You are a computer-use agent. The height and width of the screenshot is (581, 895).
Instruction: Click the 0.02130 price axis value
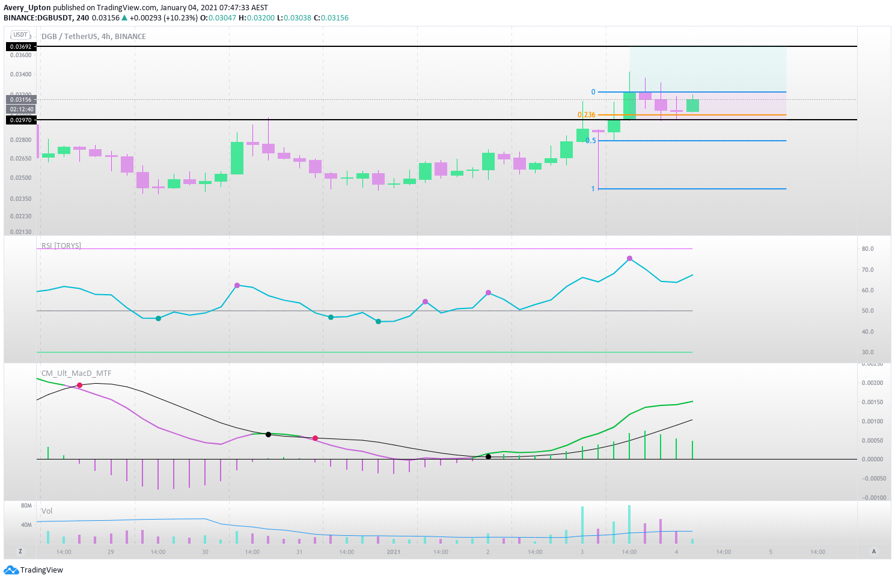click(x=21, y=232)
